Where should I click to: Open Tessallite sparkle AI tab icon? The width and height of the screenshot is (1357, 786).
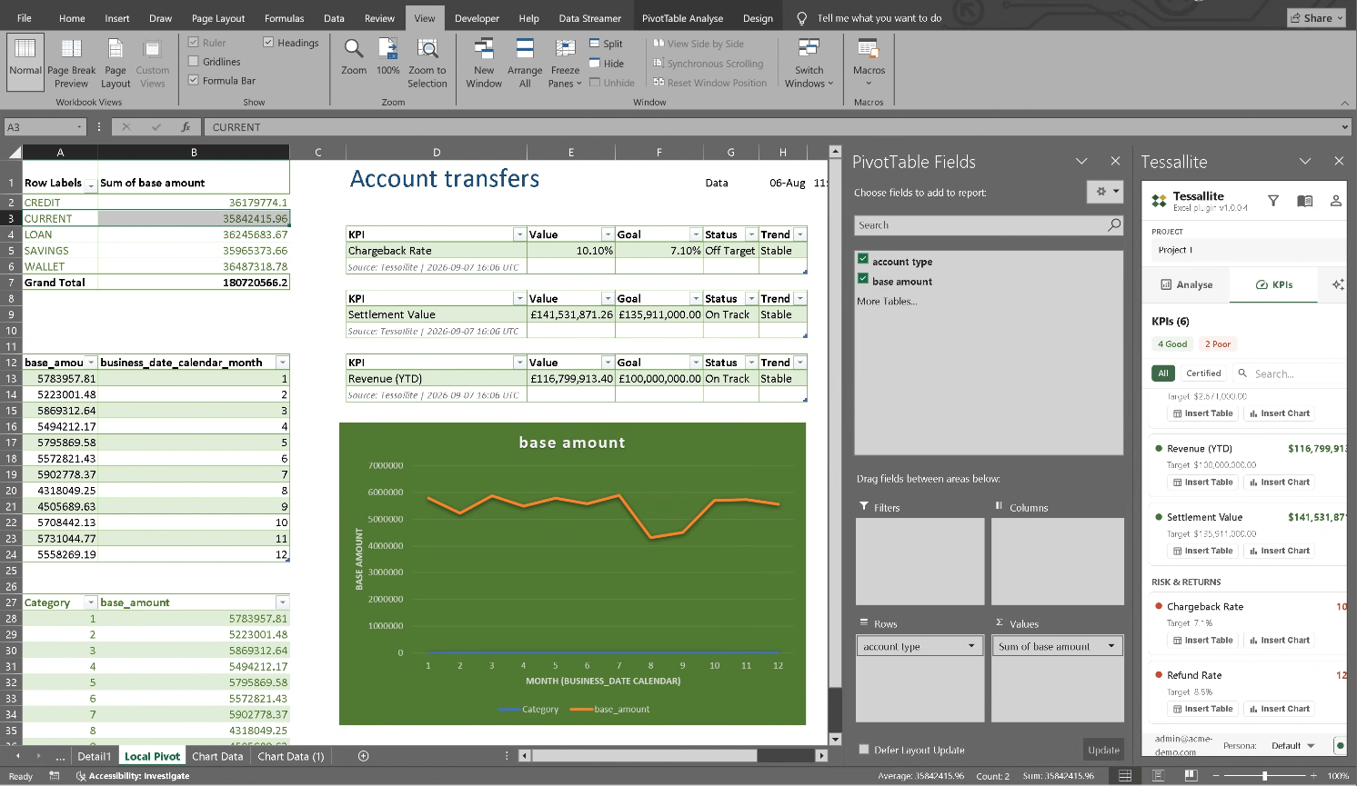1337,284
